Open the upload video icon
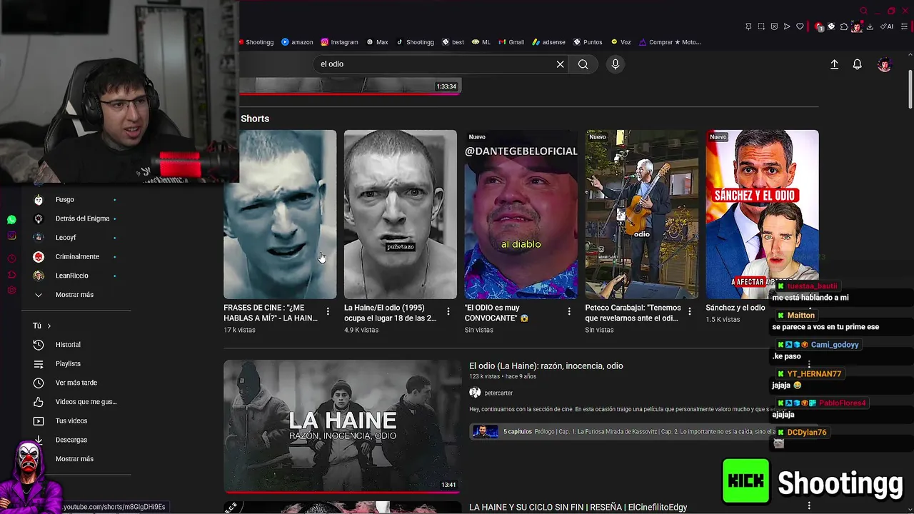 (834, 64)
